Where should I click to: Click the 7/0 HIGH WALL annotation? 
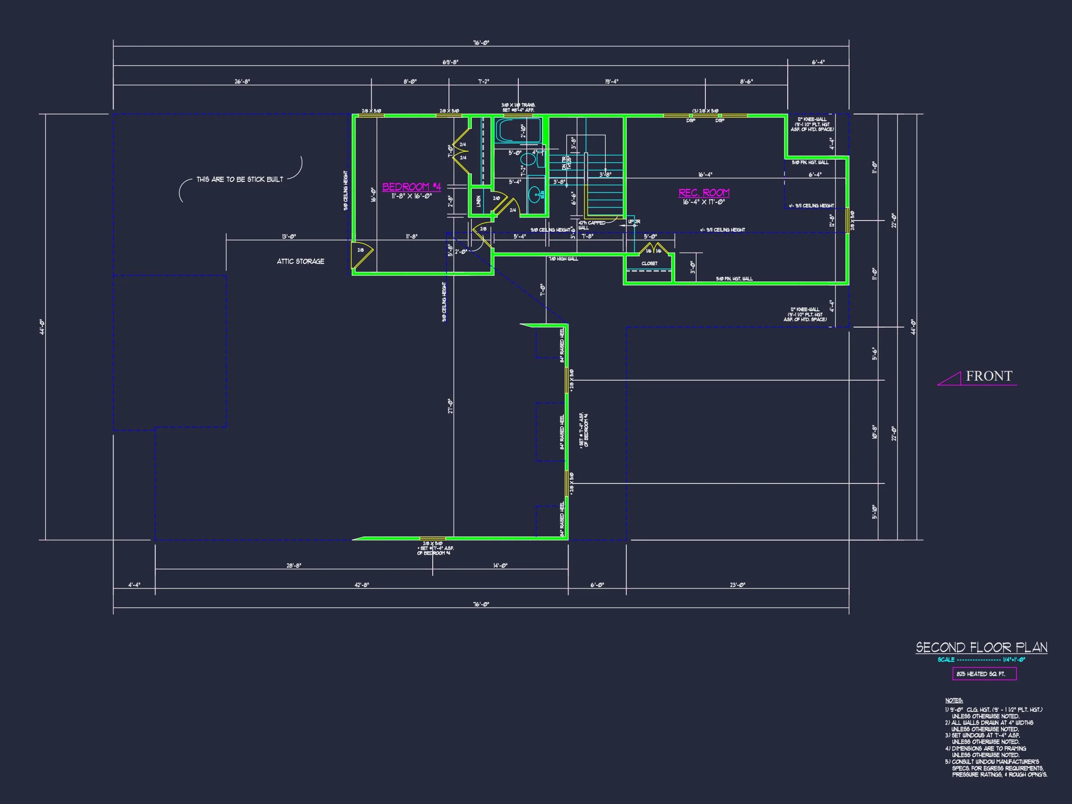pyautogui.click(x=563, y=259)
